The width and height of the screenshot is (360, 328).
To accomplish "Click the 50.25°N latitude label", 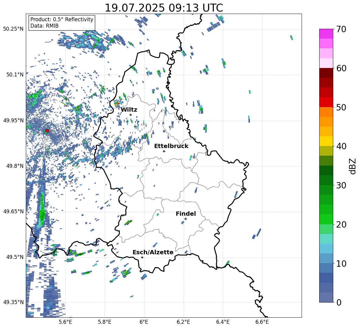I will point(13,29).
